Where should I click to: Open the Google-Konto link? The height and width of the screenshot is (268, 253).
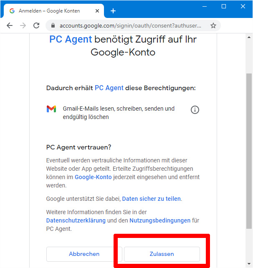(93, 177)
